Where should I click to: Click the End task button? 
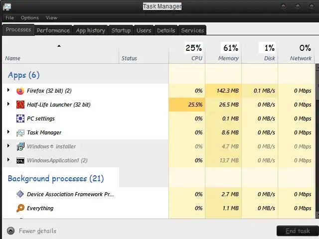click(x=298, y=231)
